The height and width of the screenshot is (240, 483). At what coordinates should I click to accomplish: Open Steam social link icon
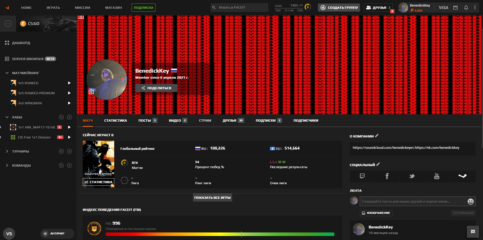(462, 176)
